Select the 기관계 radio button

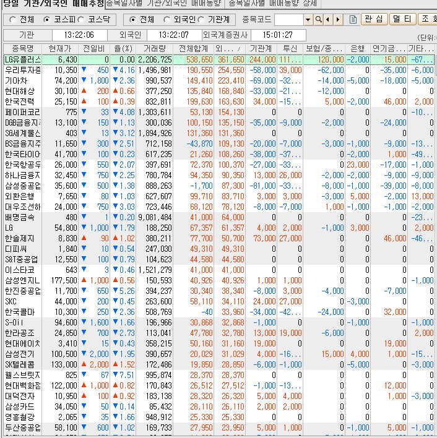coord(201,20)
